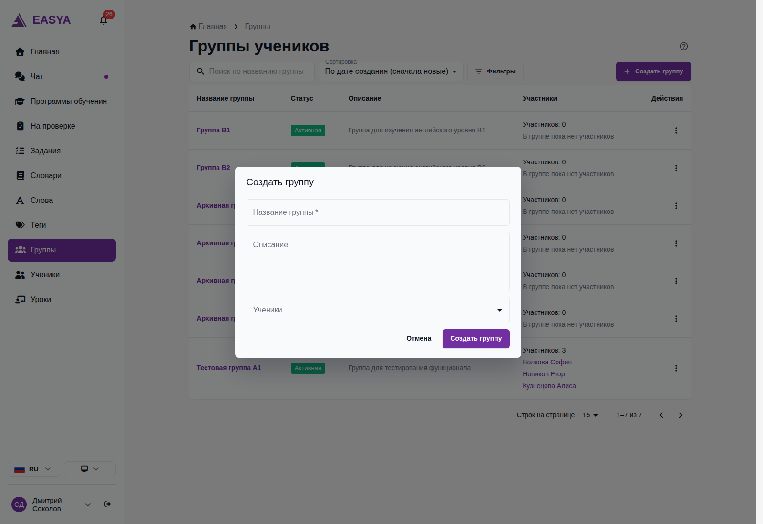Focus the Название группы field

point(378,212)
